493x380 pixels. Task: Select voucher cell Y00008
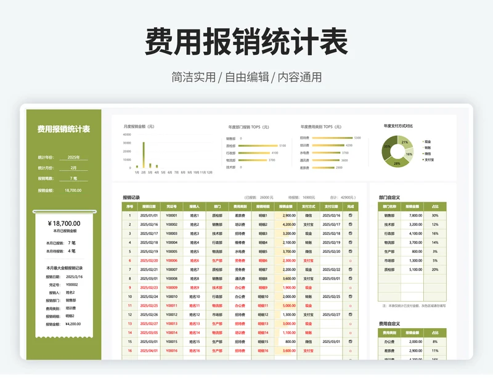pyautogui.click(x=172, y=279)
